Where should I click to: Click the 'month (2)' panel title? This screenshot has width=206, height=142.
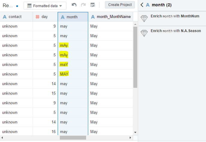[x=161, y=5]
